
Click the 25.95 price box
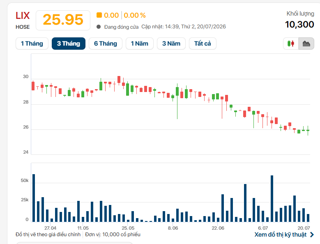click(63, 20)
